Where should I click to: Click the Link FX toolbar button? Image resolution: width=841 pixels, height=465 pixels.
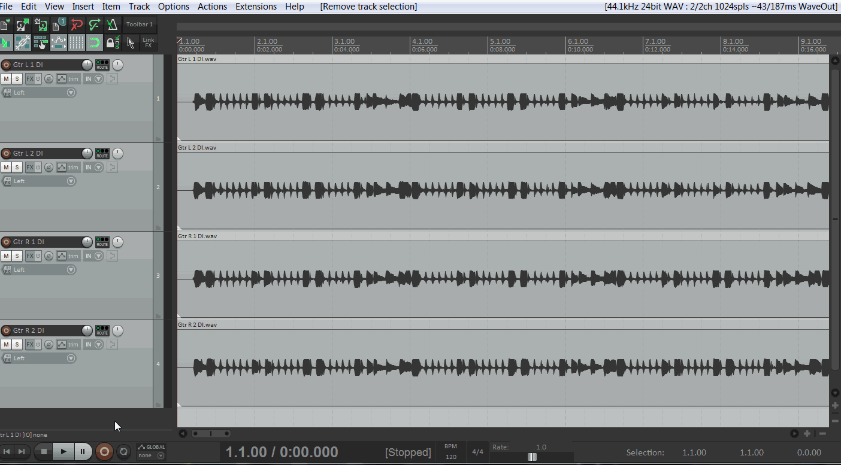click(149, 42)
